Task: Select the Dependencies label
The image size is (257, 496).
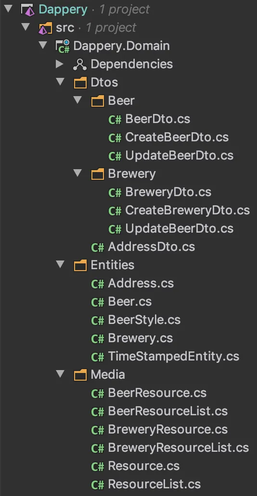Action: pos(131,64)
